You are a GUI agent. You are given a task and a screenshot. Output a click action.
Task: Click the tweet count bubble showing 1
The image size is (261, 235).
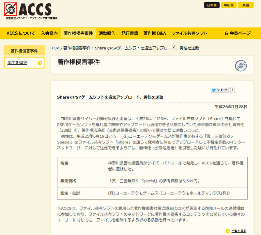tap(233, 90)
